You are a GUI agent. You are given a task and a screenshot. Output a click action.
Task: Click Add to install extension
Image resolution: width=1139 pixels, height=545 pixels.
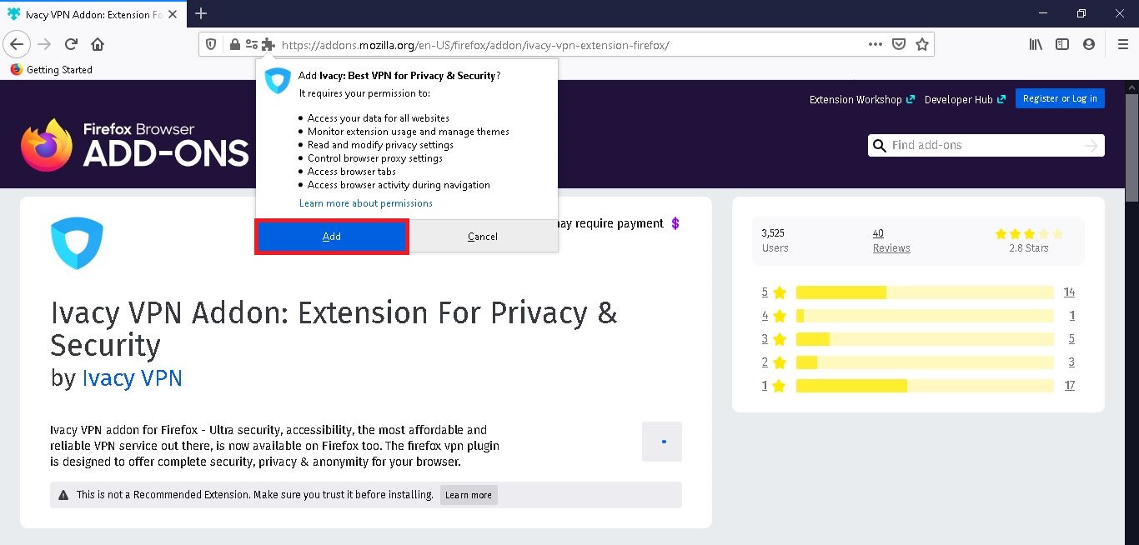332,237
